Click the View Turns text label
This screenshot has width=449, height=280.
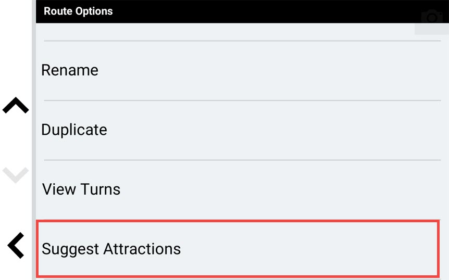pos(81,189)
